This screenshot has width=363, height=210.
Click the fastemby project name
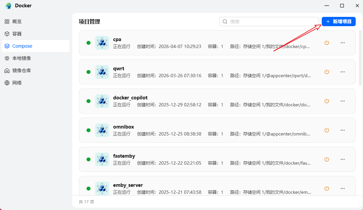click(x=124, y=156)
